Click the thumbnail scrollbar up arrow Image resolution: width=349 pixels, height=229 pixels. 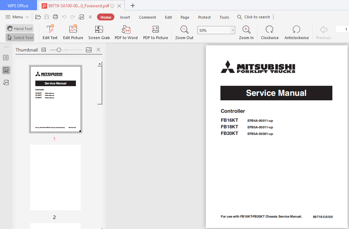click(100, 64)
